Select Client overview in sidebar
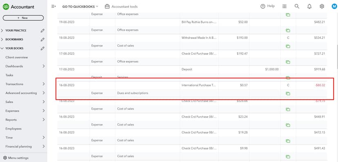 17,57
